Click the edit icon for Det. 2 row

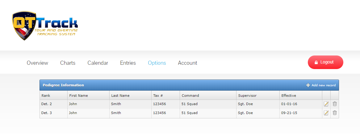326,104
